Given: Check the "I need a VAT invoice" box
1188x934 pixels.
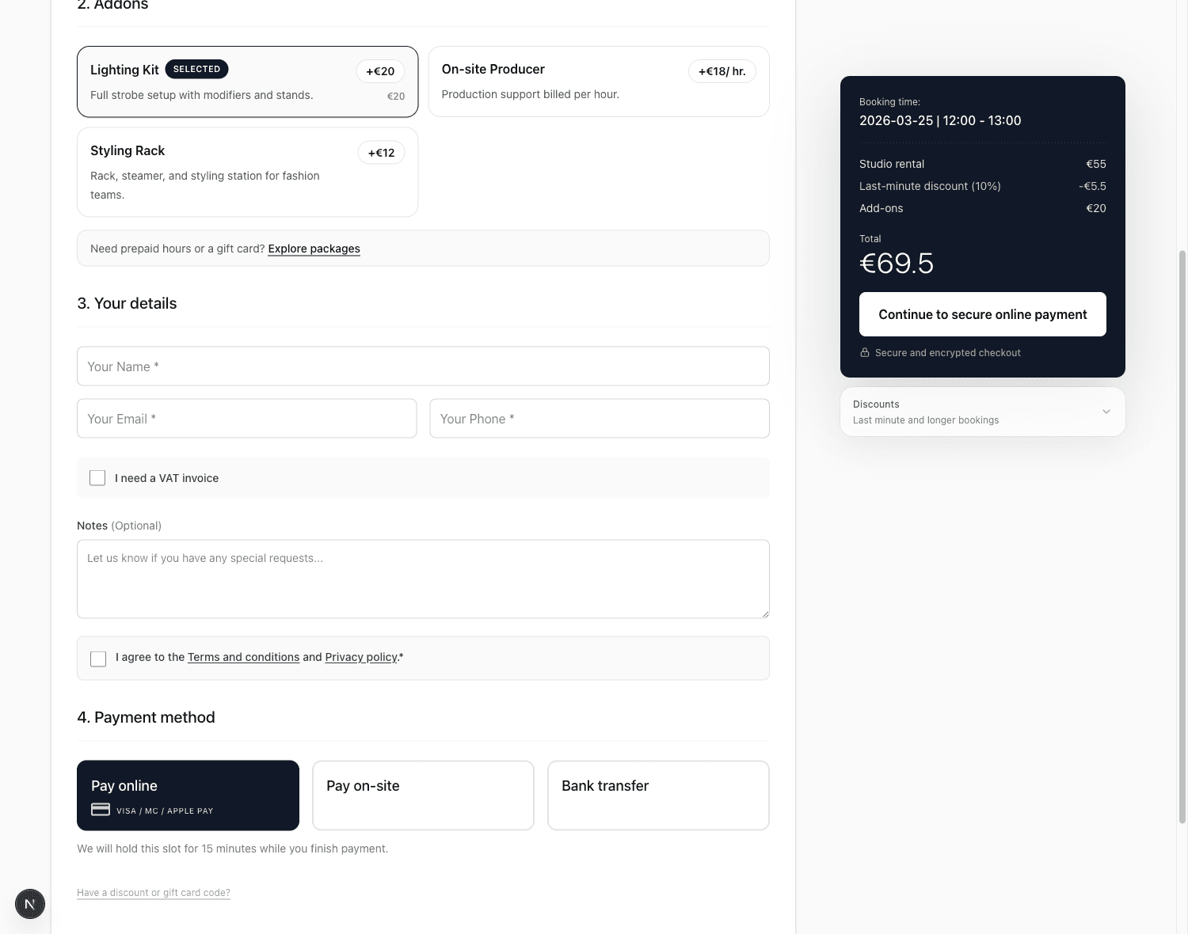Looking at the screenshot, I should pyautogui.click(x=97, y=477).
